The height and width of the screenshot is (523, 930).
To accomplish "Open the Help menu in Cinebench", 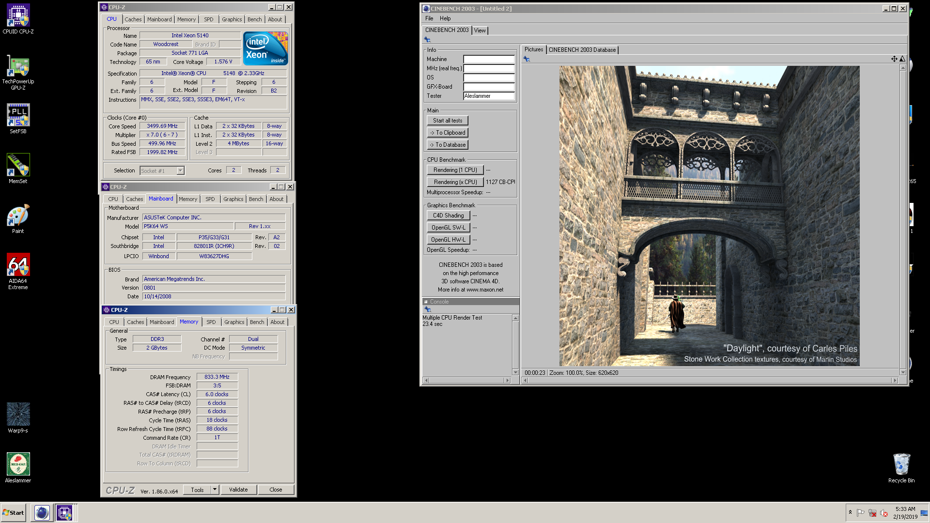I will tap(445, 18).
